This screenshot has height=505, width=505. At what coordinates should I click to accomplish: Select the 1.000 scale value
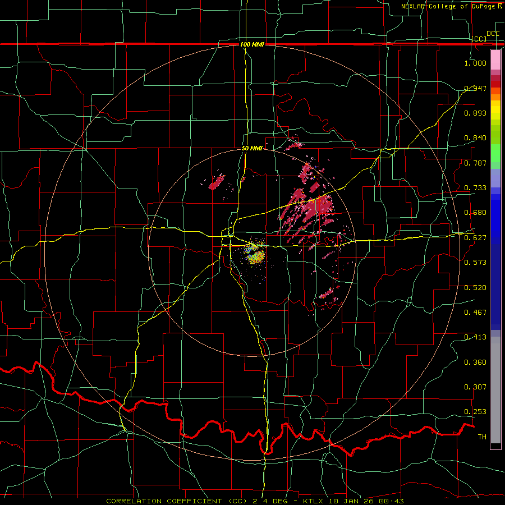click(475, 63)
